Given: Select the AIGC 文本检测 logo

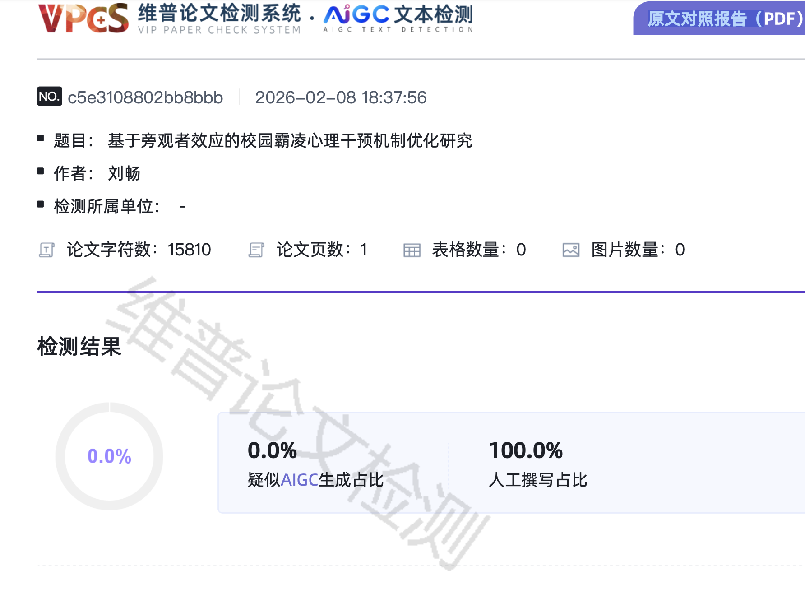Looking at the screenshot, I should (397, 18).
